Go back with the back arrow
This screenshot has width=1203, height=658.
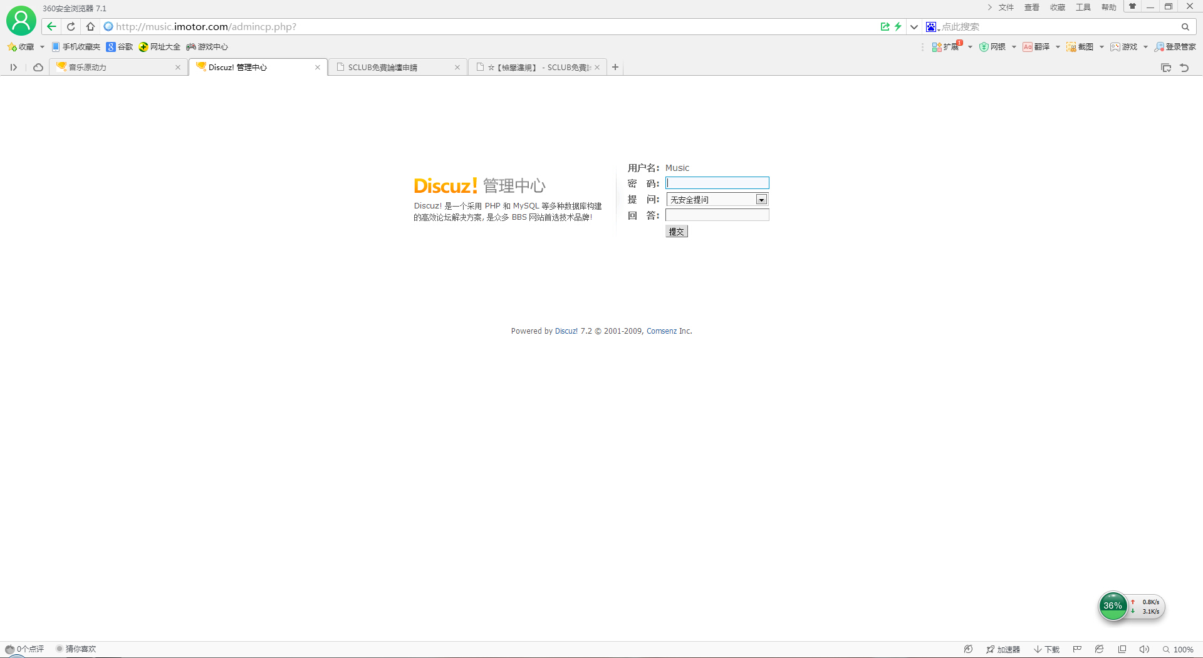coord(51,26)
